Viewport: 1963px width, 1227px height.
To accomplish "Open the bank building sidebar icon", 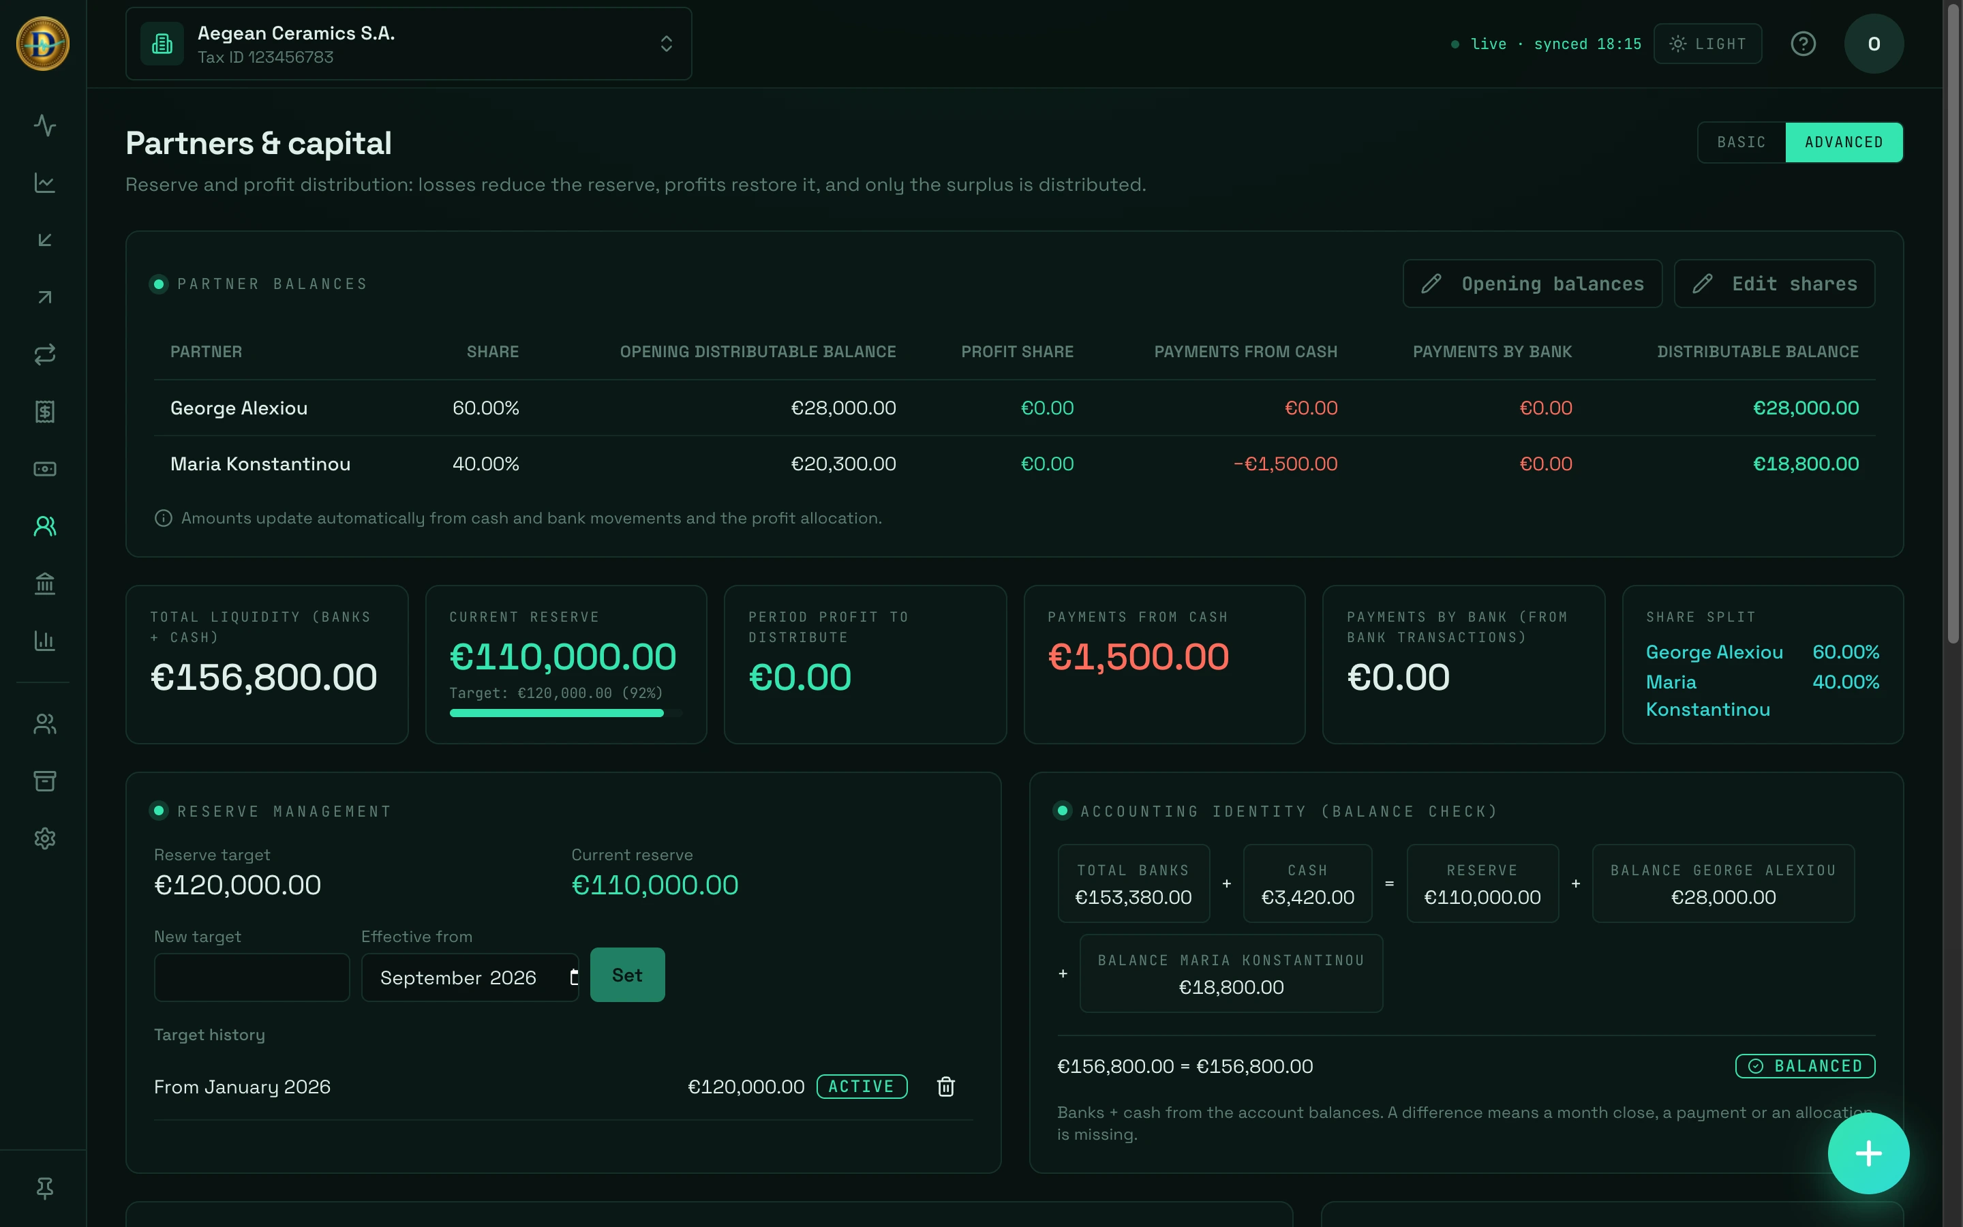I will point(44,584).
